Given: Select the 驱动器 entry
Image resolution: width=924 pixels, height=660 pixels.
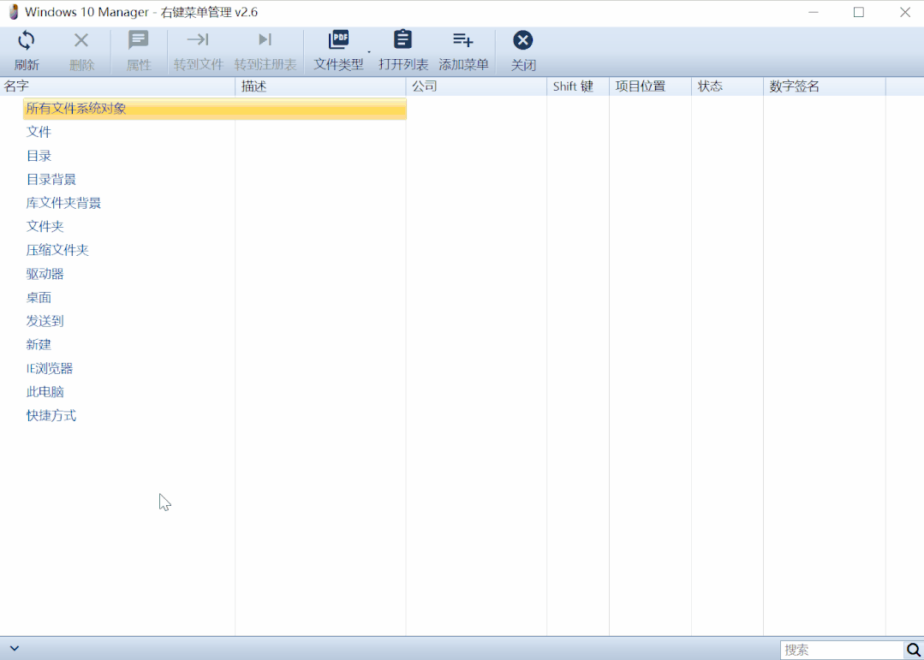Looking at the screenshot, I should (45, 274).
